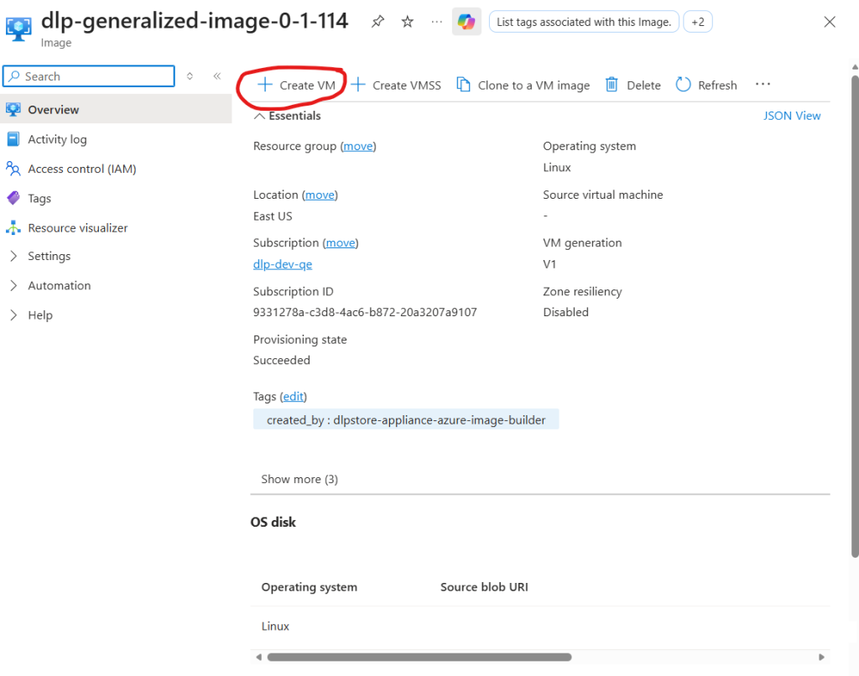This screenshot has width=859, height=676.
Task: Click the 'Source blob URI' column header
Action: coord(484,587)
